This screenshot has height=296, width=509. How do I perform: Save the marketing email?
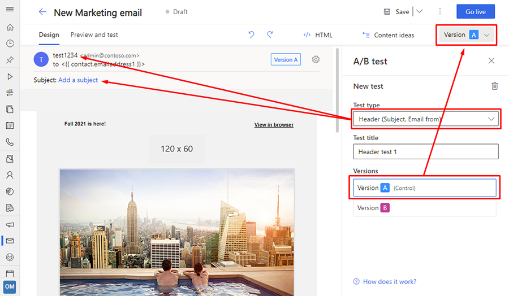click(396, 12)
